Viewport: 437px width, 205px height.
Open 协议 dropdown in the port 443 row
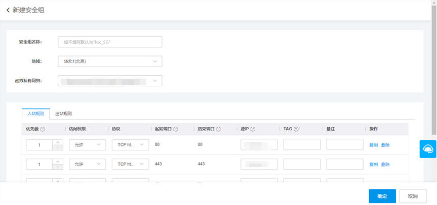tap(131, 164)
